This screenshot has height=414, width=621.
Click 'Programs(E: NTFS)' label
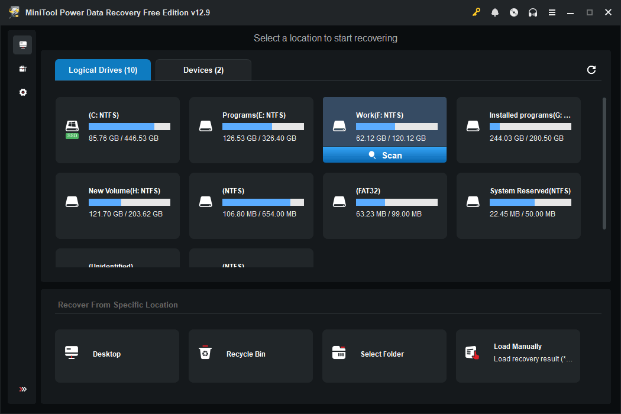254,115
